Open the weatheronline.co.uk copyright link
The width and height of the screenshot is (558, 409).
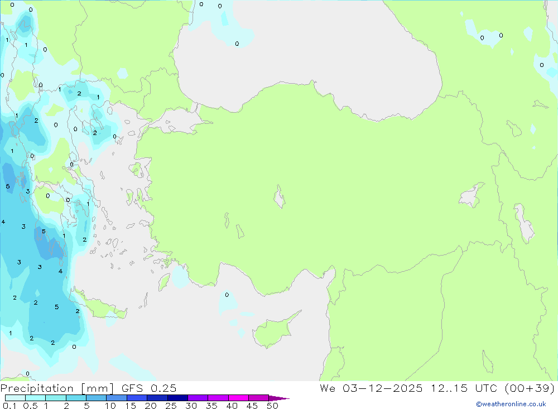point(511,404)
